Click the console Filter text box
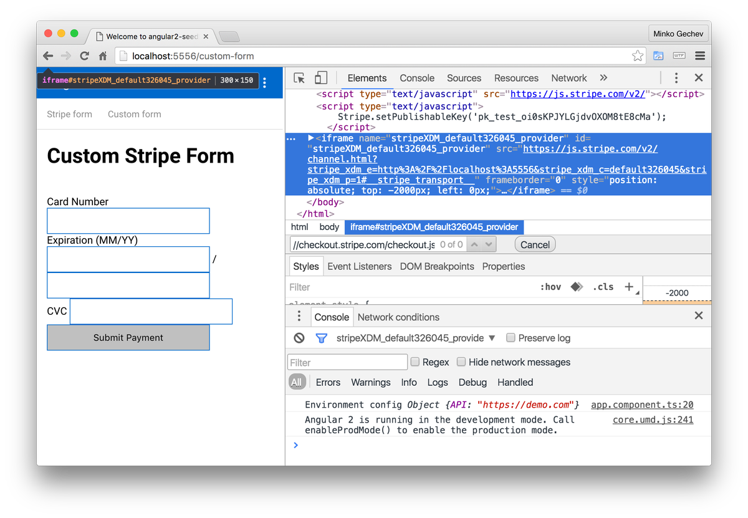Image resolution: width=748 pixels, height=518 pixels. coord(347,362)
